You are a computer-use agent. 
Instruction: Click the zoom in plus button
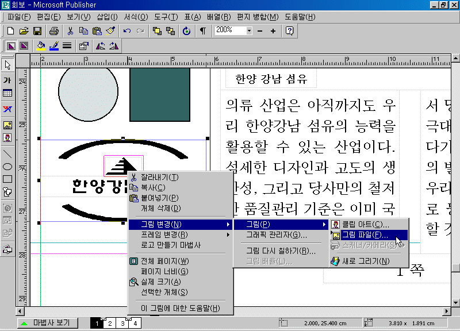pos(273,31)
